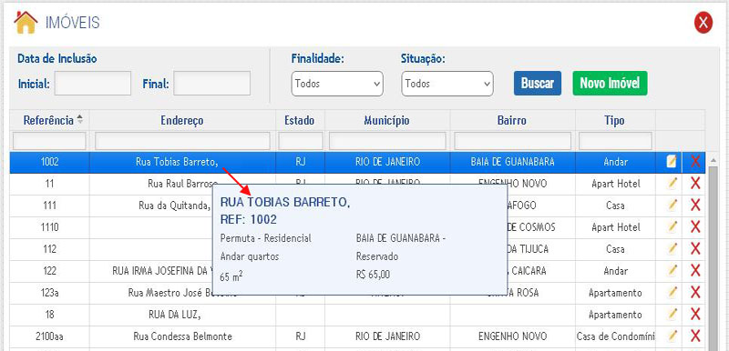Click the Imóveis house icon
Screen dimensions: 729x351
(x=26, y=22)
